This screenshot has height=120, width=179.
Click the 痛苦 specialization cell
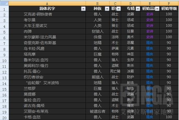tap(130, 106)
